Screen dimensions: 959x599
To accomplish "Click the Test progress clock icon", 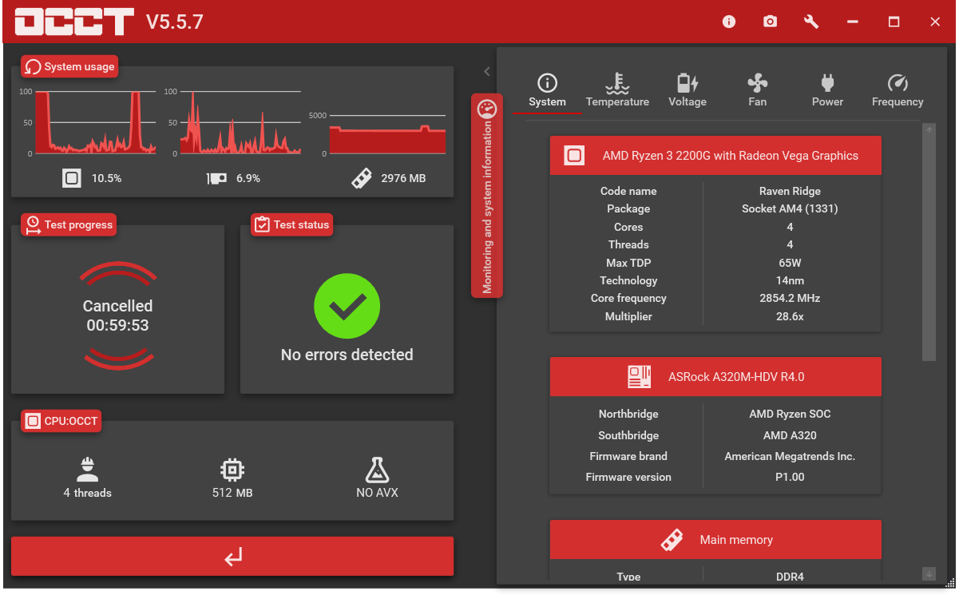I will [x=33, y=224].
